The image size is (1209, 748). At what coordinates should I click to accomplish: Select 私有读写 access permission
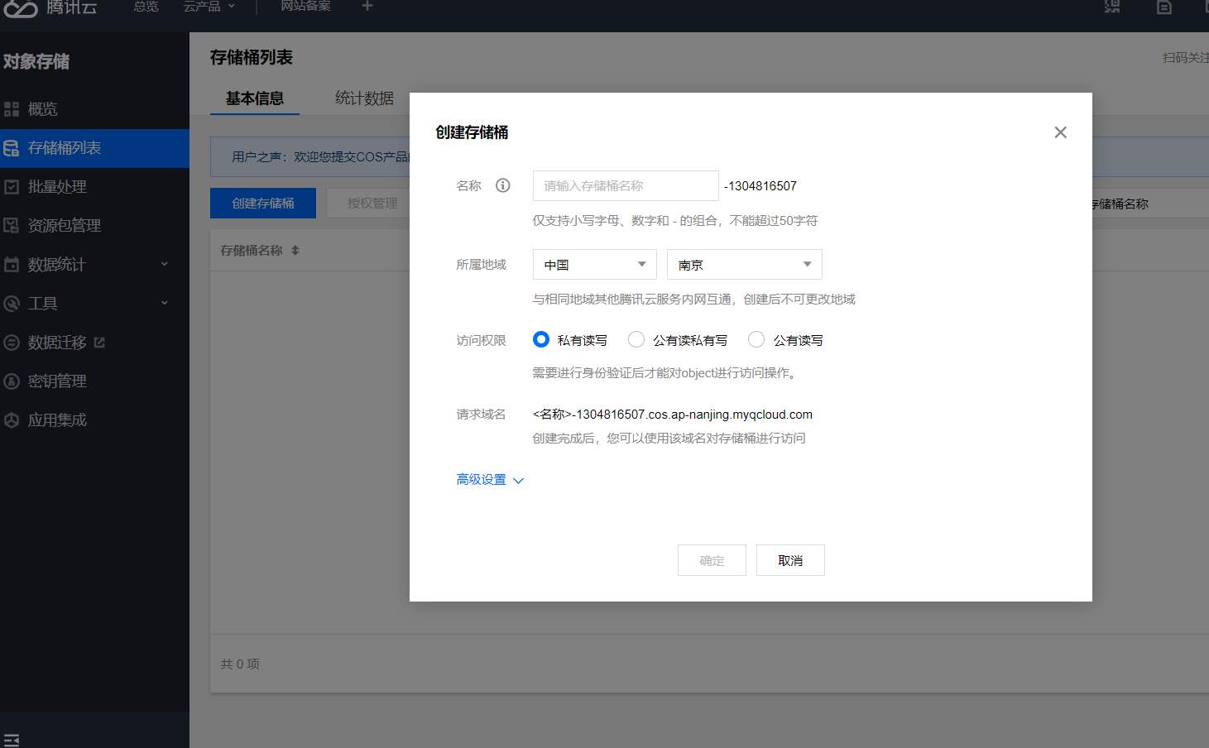[541, 339]
